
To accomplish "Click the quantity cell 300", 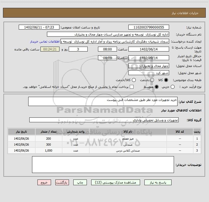I will pyautogui.click(x=49, y=145).
